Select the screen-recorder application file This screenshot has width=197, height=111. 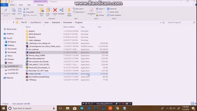click(x=66, y=74)
